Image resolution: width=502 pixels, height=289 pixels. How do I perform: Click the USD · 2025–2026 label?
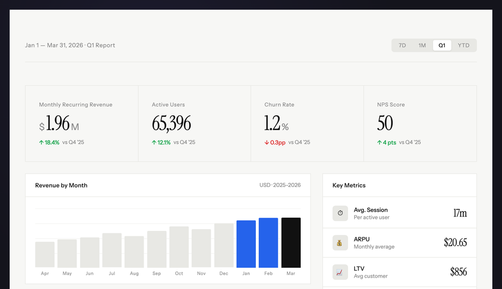point(280,185)
